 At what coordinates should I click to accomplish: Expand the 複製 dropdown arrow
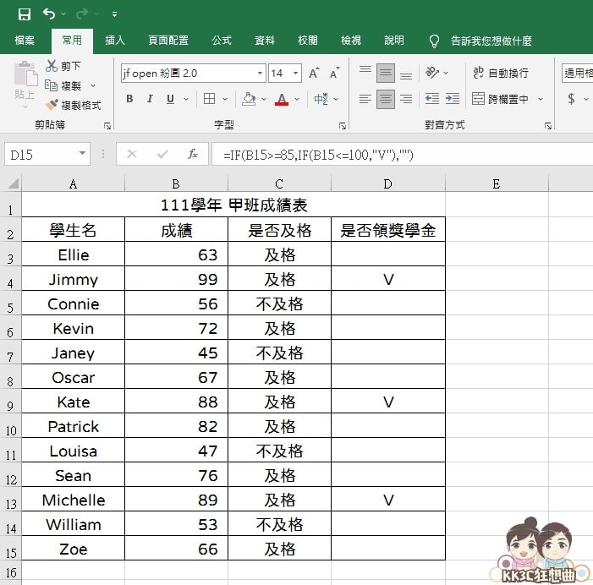(93, 85)
